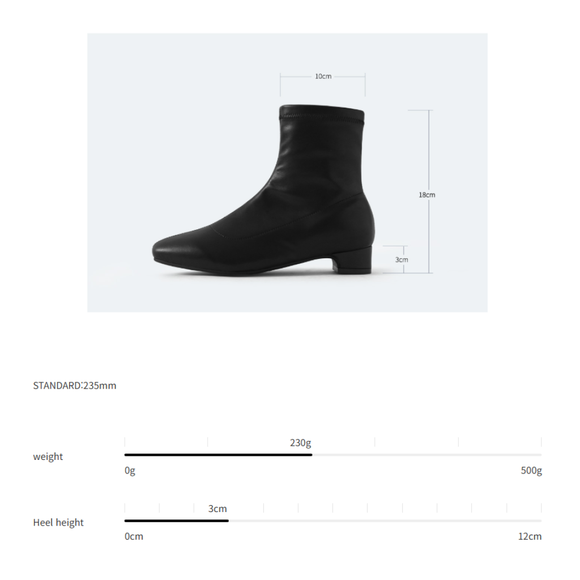The height and width of the screenshot is (580, 580).
Task: Click the Heel height label
Action: 58,522
